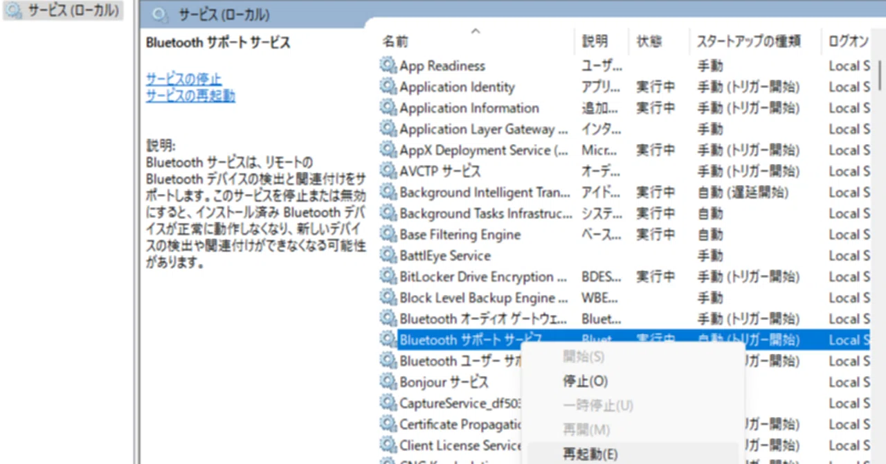Toggle the sort arrow above the 名前 column
Viewport: 886px width, 464px height.
pyautogui.click(x=475, y=31)
